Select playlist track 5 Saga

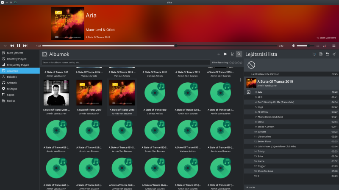(x=291, y=107)
